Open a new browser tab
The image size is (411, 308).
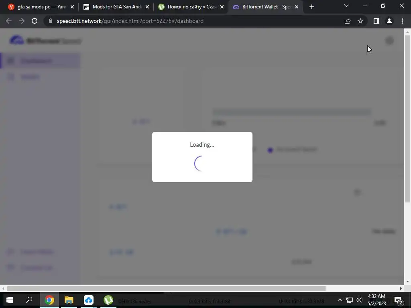point(311,7)
